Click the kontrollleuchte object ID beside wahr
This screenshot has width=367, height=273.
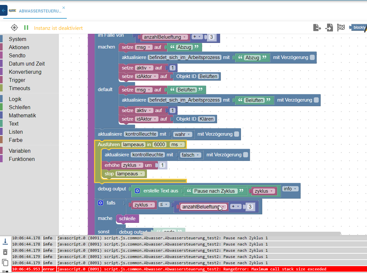click(x=141, y=134)
